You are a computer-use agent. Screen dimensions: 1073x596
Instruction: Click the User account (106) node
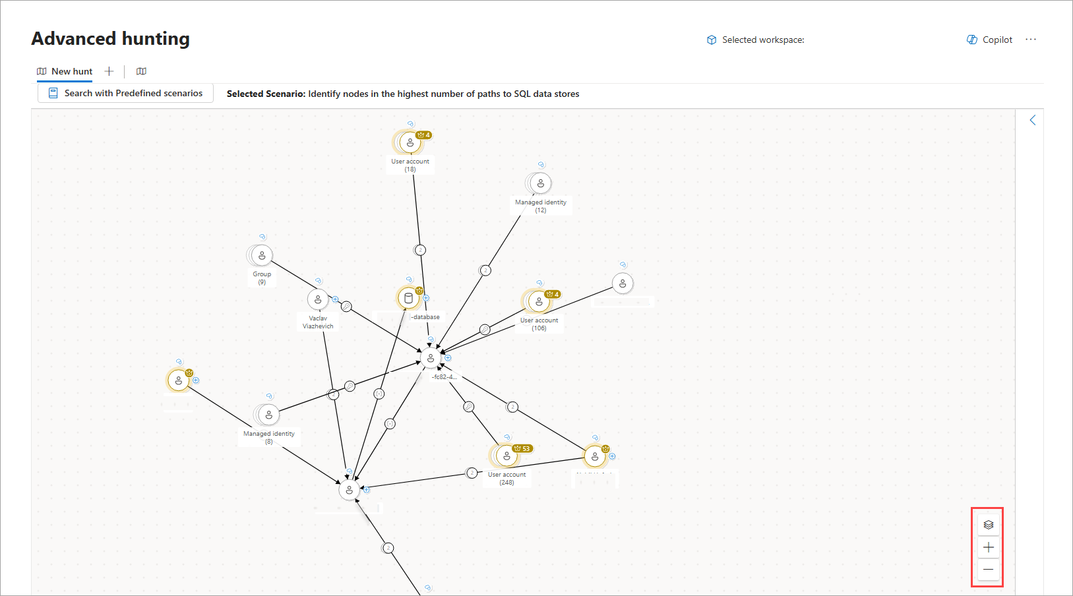(x=539, y=302)
